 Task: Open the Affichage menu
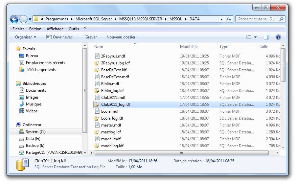[x=55, y=29]
